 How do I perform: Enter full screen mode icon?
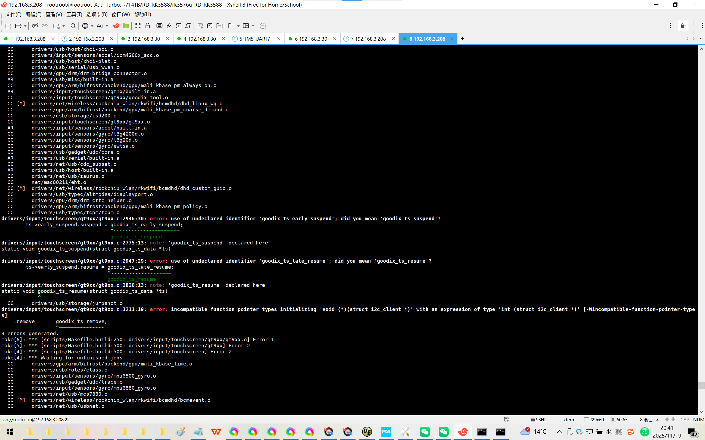(x=138, y=26)
